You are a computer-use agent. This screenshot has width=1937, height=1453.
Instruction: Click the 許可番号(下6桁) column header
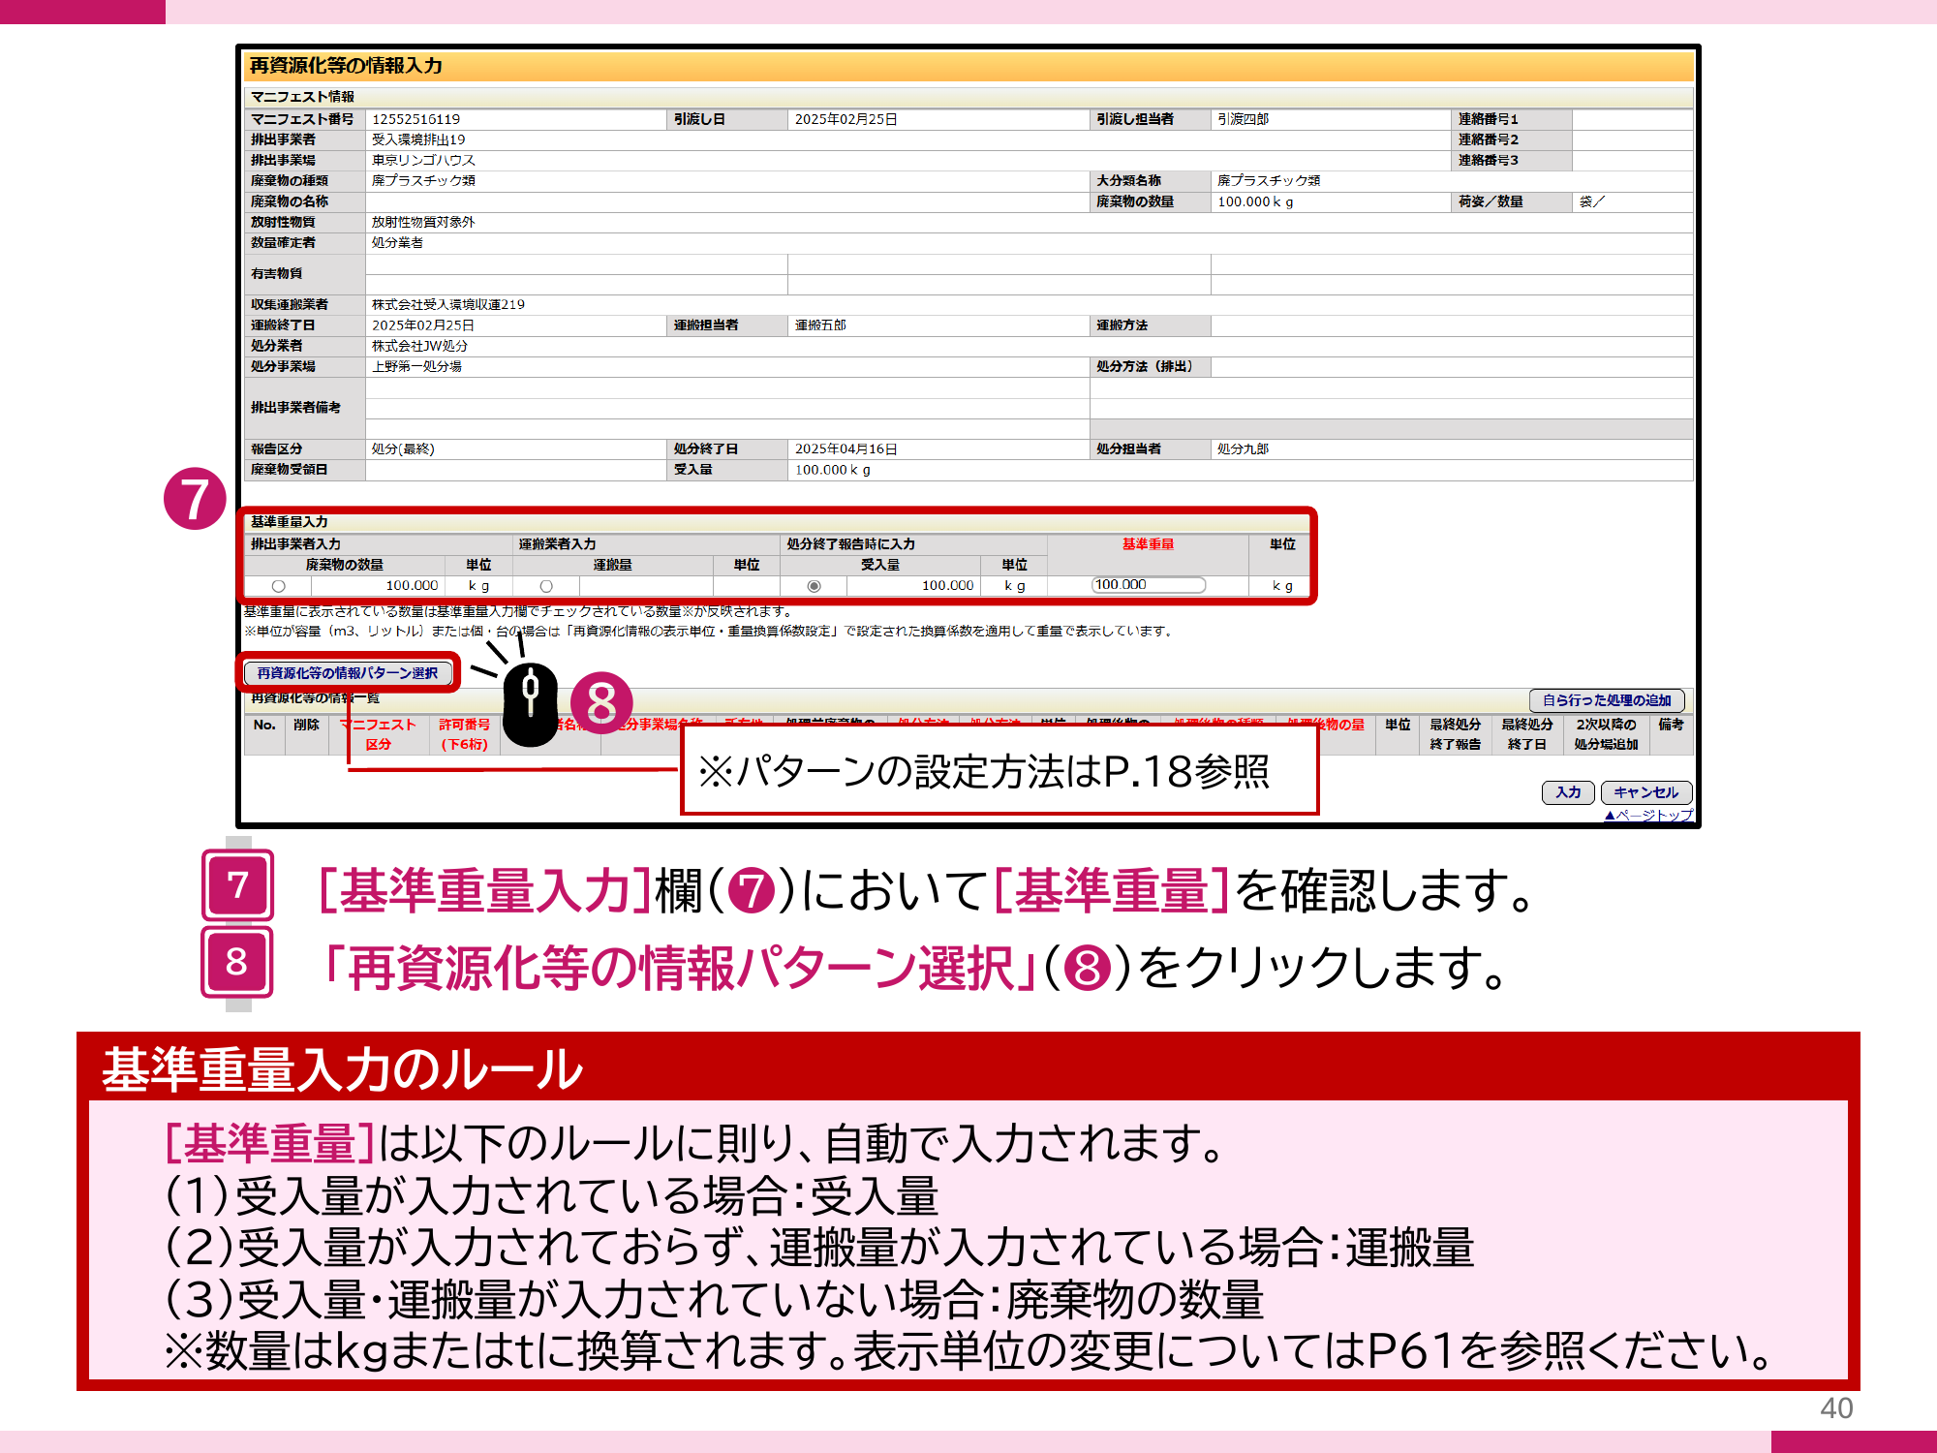coord(465,734)
